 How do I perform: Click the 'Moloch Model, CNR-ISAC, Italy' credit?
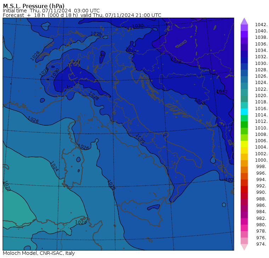point(39,253)
